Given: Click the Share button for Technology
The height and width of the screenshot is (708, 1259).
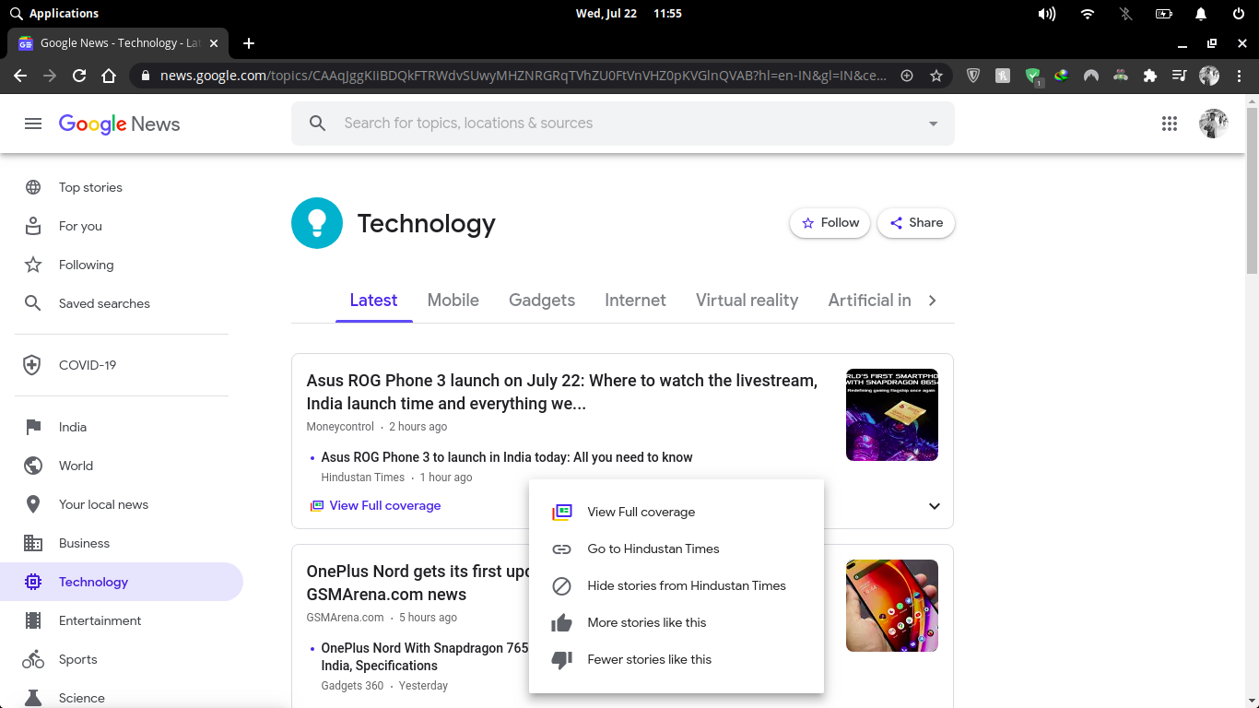Looking at the screenshot, I should [916, 223].
